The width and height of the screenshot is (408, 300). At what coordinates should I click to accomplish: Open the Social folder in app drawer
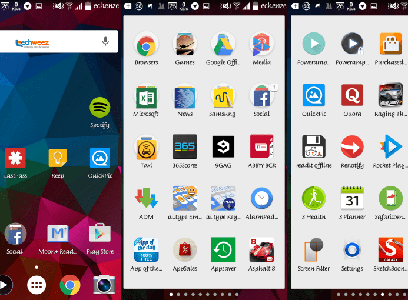[x=261, y=96]
